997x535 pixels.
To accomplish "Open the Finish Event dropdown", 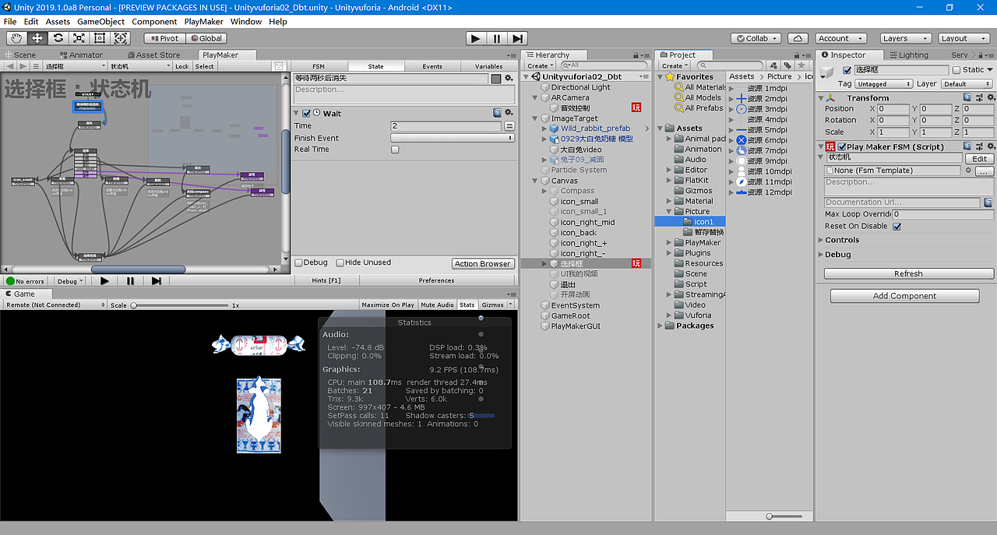I will pyautogui.click(x=453, y=138).
